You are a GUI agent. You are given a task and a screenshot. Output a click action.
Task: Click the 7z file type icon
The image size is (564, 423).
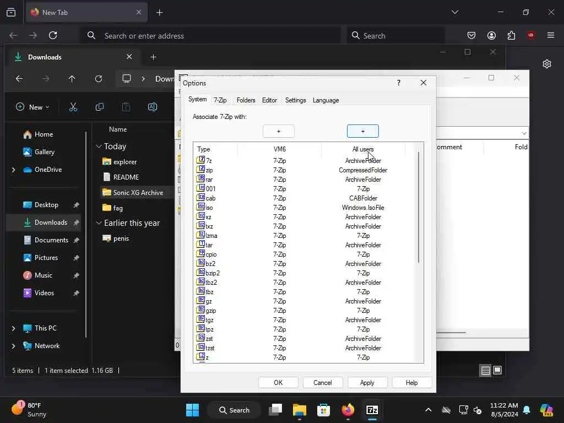(200, 160)
